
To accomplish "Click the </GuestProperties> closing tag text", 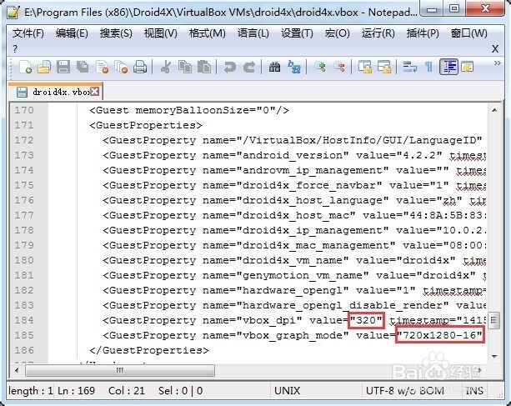I will coord(149,350).
